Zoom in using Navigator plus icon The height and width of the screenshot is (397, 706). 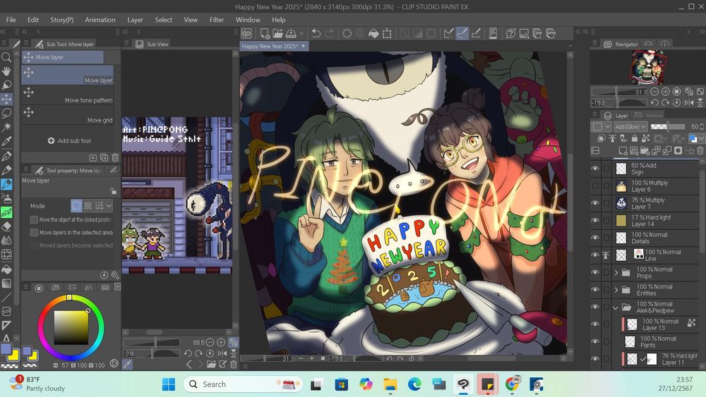click(x=666, y=91)
